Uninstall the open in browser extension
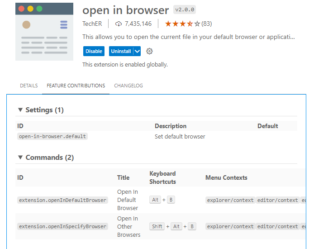Image resolution: width=309 pixels, height=249 pixels. pyautogui.click(x=121, y=51)
